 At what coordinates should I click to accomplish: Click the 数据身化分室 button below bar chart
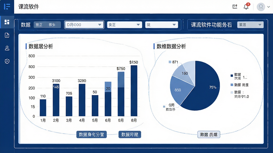click(x=91, y=134)
